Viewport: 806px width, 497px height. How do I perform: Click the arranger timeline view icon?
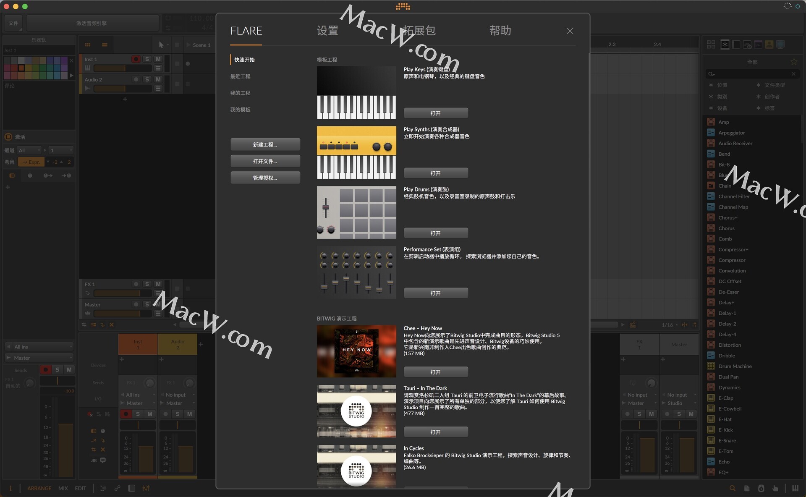click(x=105, y=45)
